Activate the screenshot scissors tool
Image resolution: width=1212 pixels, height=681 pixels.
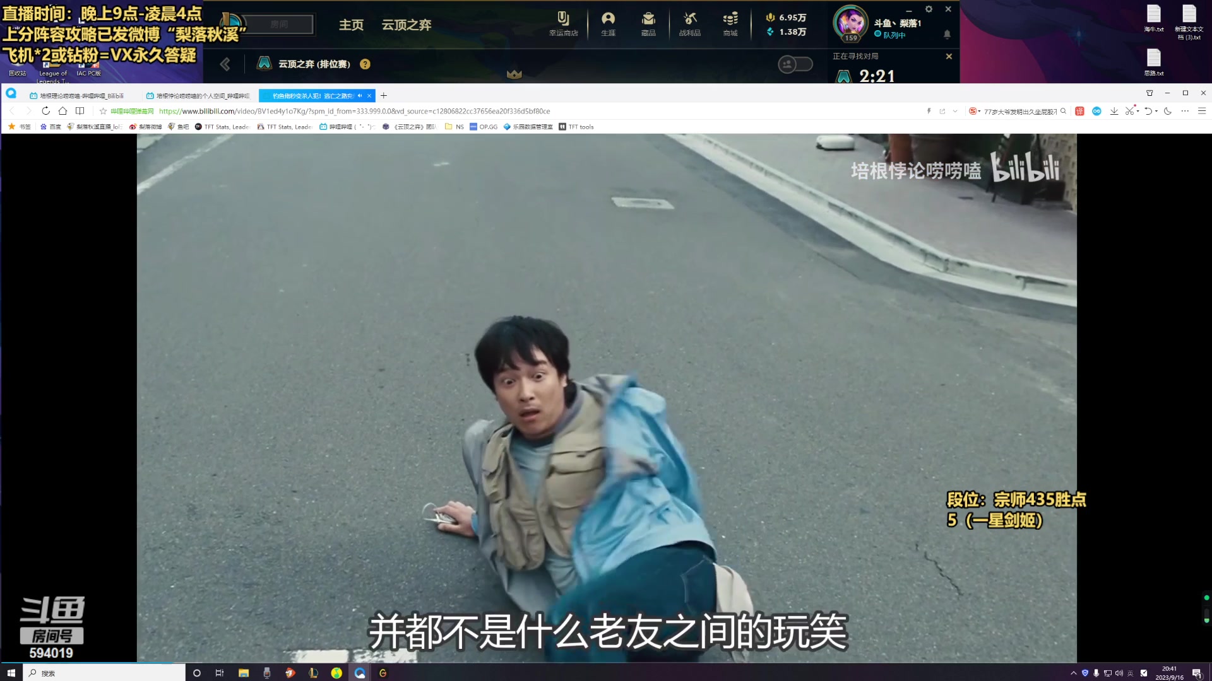tap(1129, 111)
